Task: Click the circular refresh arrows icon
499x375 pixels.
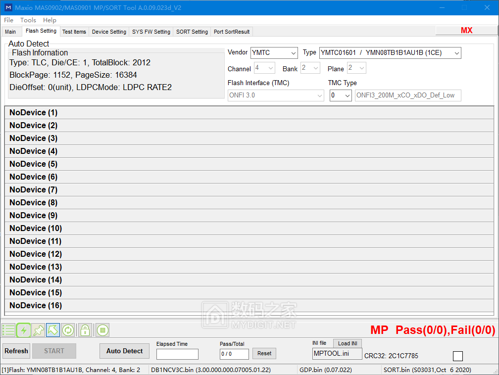Action: pyautogui.click(x=68, y=330)
